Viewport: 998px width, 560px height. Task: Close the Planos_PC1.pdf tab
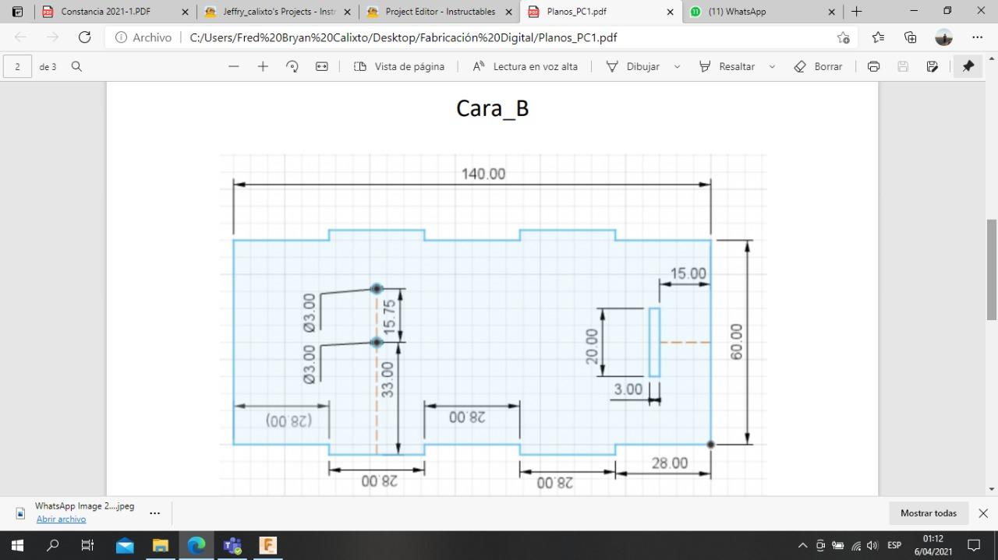point(671,12)
